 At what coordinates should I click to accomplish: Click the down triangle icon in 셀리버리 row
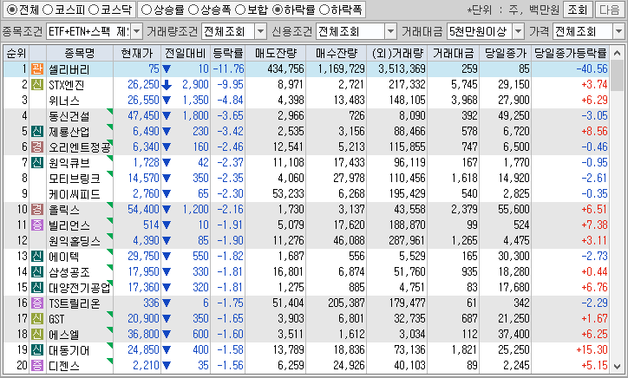click(x=167, y=69)
